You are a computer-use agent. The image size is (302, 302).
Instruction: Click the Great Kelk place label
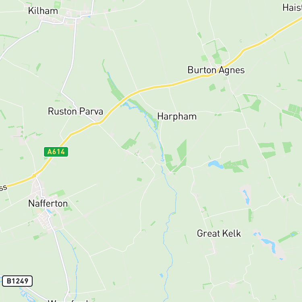[x=219, y=234]
